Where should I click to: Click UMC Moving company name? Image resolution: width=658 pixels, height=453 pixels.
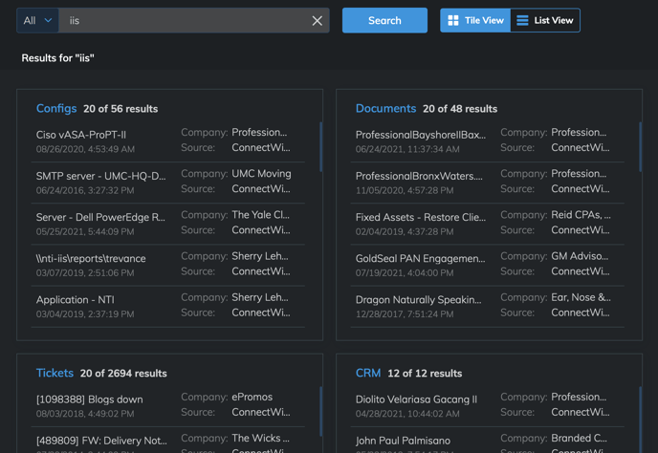pos(261,173)
